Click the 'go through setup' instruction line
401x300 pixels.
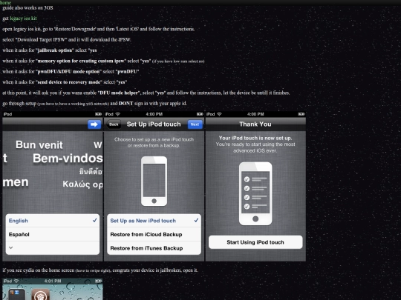(94, 103)
